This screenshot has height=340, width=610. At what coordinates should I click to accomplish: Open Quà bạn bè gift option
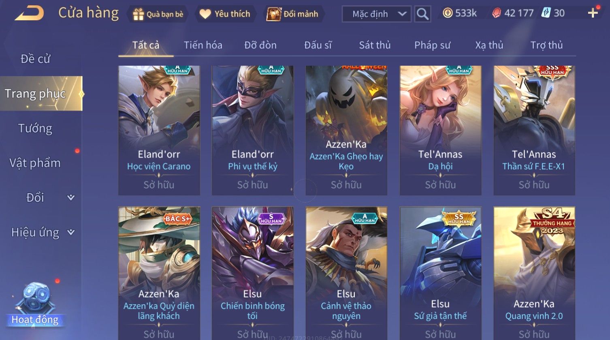tap(158, 14)
